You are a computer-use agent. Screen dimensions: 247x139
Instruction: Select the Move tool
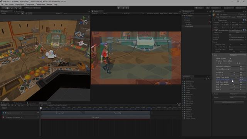[x=7, y=8]
